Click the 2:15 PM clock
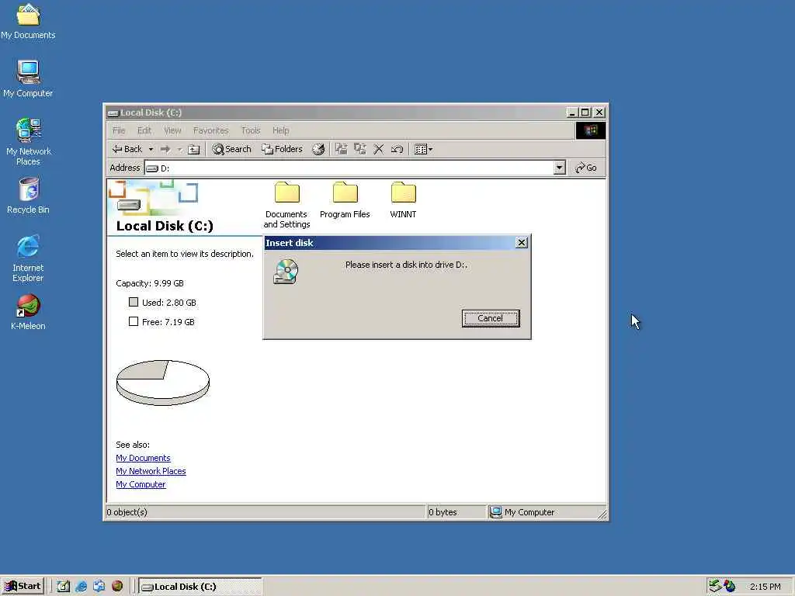 click(x=765, y=587)
